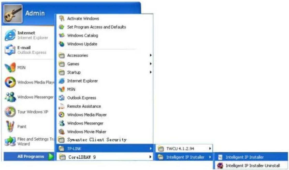Click the large Internet Explorer icon in pinned list

click(10, 35)
